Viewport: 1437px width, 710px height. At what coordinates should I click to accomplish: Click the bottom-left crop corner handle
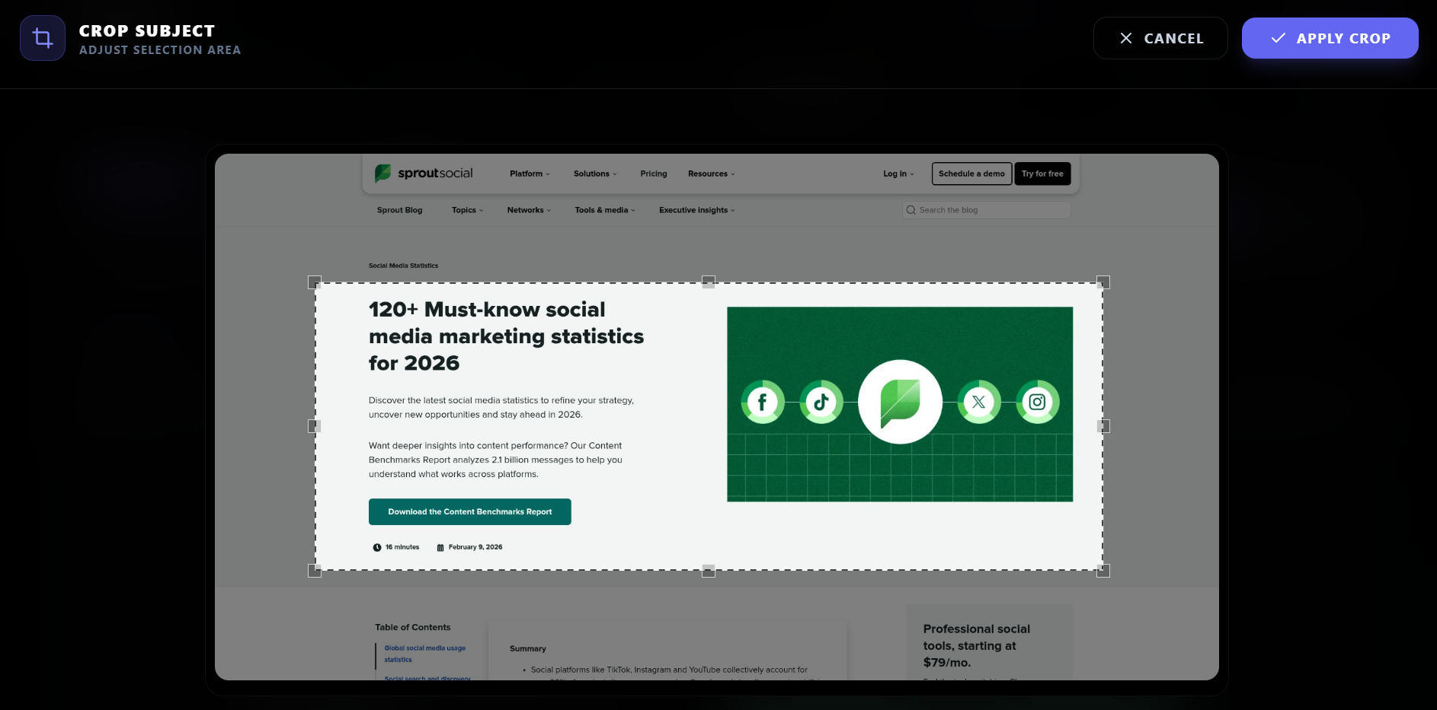315,571
